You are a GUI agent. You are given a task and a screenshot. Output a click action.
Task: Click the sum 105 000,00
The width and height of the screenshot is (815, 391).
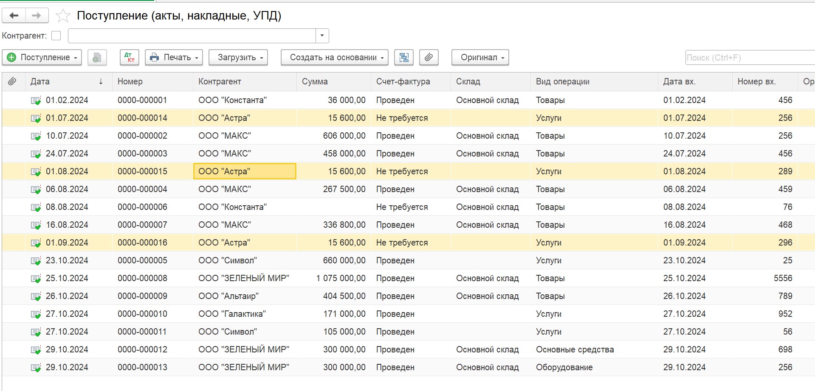344,332
